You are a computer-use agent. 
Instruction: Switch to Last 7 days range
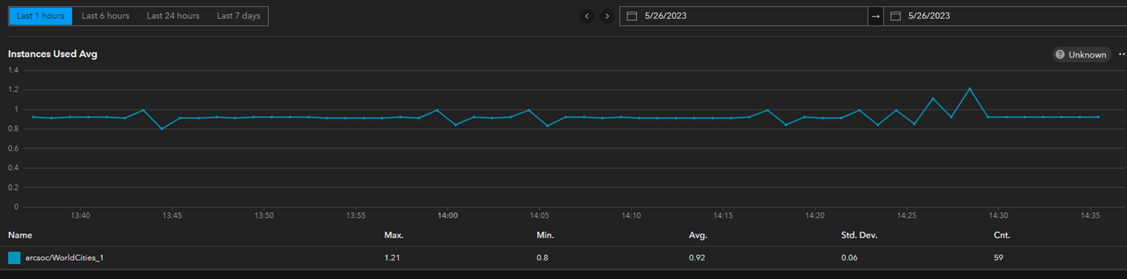tap(238, 16)
